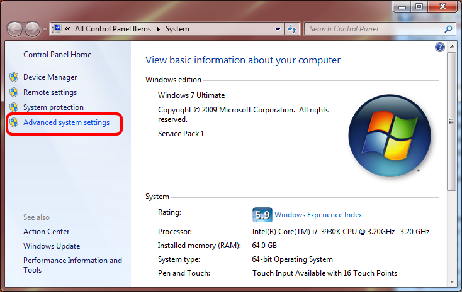Click the Back navigation arrow
This screenshot has width=462, height=292.
tap(14, 29)
